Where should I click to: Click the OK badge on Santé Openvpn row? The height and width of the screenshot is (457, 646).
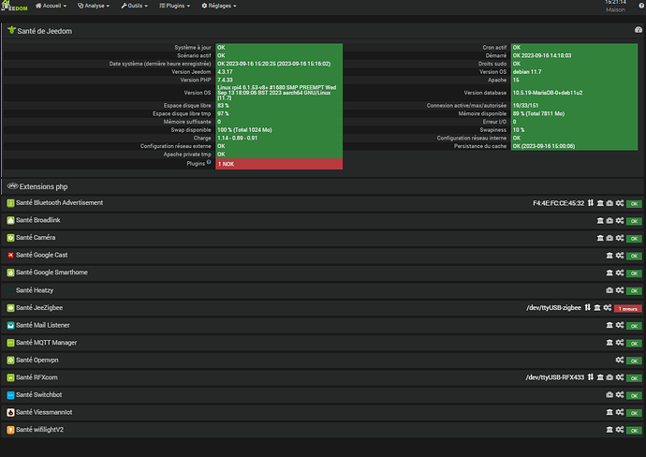coord(634,361)
